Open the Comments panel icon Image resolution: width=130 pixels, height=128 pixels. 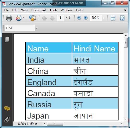(7, 109)
